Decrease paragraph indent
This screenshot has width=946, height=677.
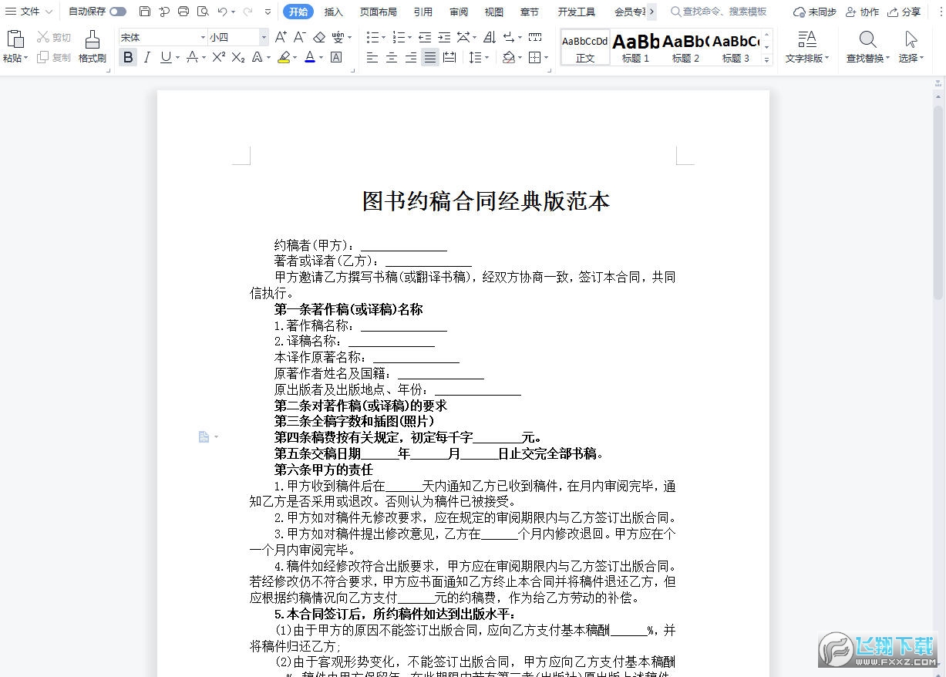pyautogui.click(x=425, y=37)
